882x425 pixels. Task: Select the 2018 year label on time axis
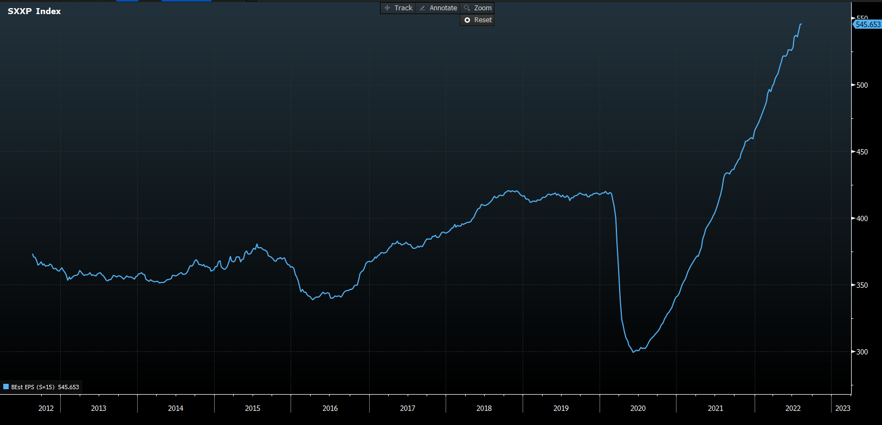pos(484,408)
